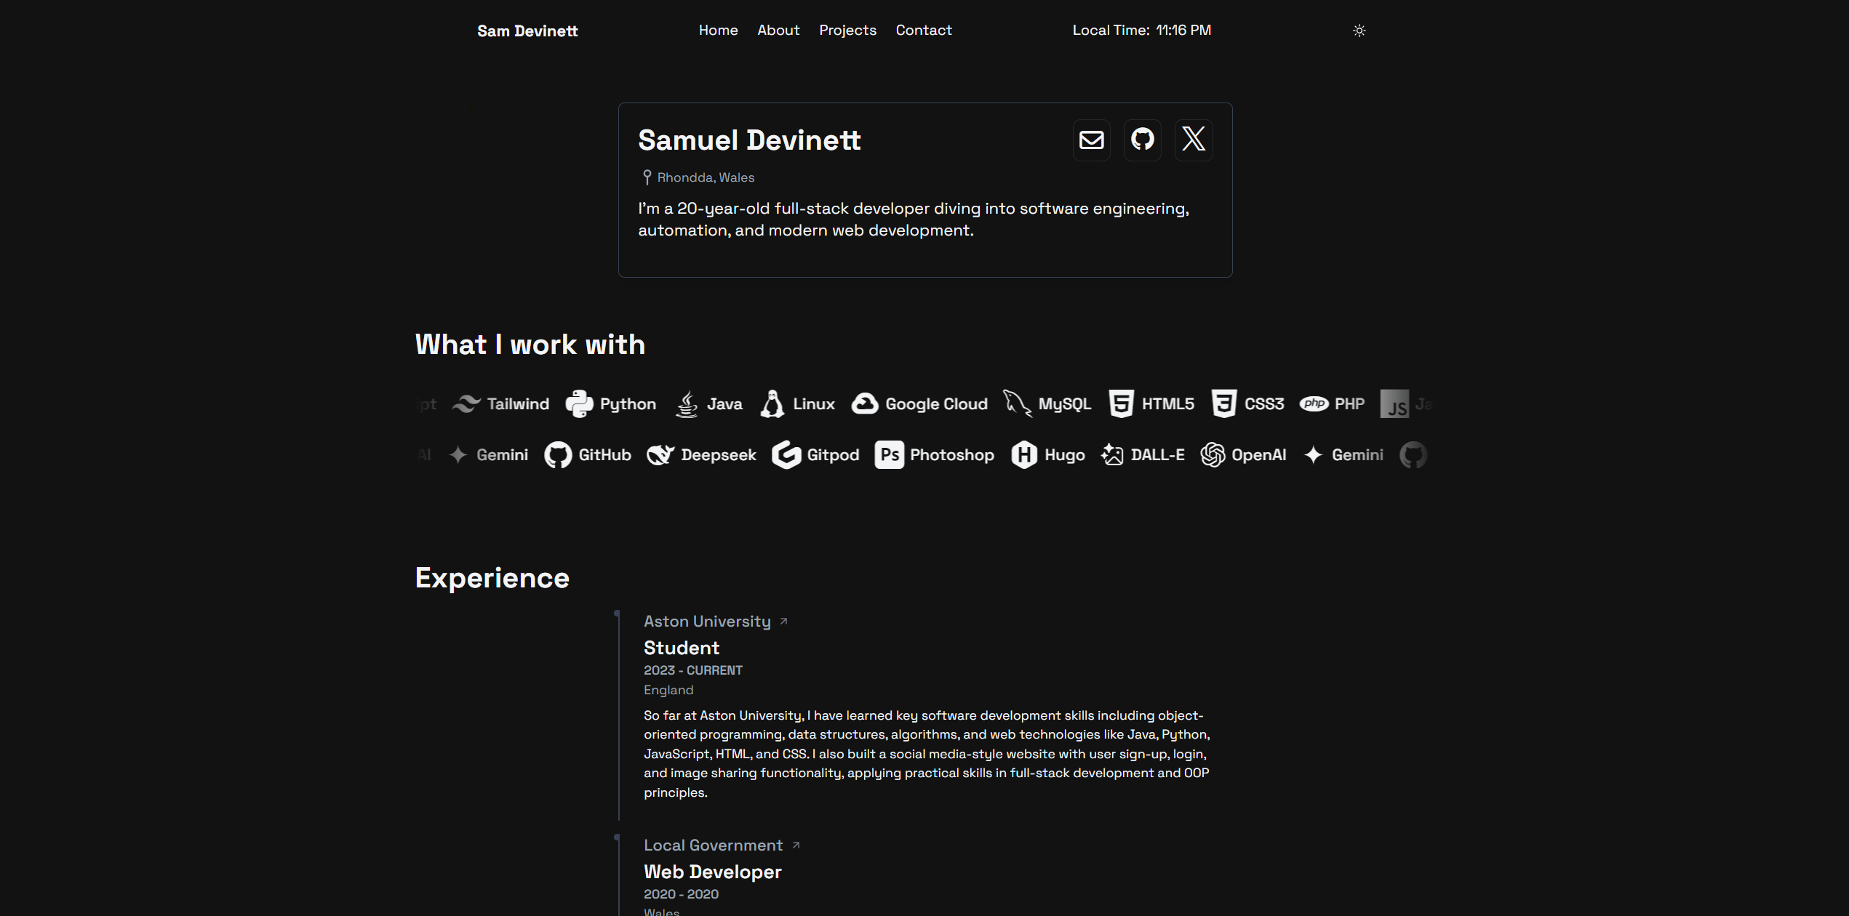This screenshot has width=1849, height=916.
Task: Click the MySQL label text
Action: [x=1064, y=404]
